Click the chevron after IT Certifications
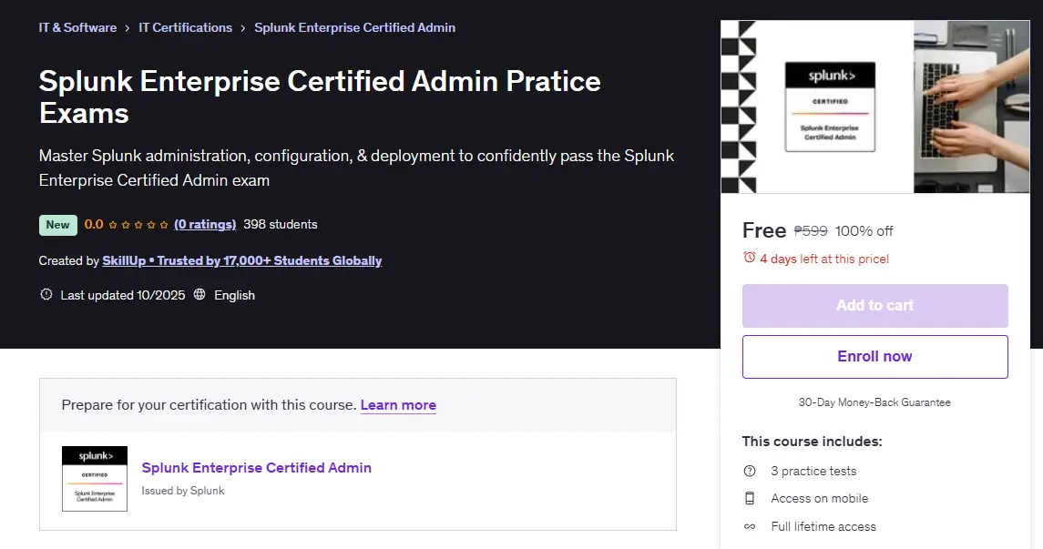Image resolution: width=1043 pixels, height=549 pixels. coord(243,28)
